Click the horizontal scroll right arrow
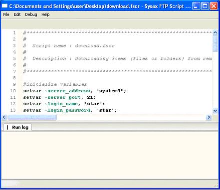The width and height of the screenshot is (220, 190). coord(209,117)
